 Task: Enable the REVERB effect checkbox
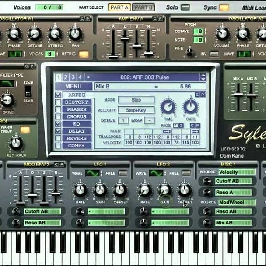coord(58,138)
